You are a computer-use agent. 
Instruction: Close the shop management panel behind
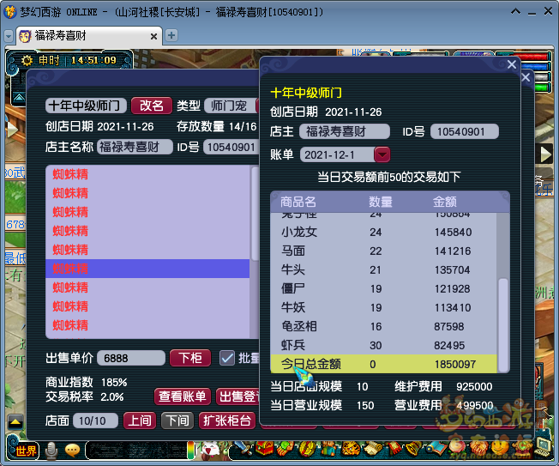pyautogui.click(x=526, y=77)
